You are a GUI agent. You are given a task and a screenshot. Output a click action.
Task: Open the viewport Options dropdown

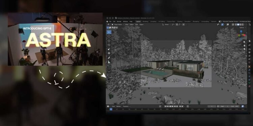pos(243,28)
